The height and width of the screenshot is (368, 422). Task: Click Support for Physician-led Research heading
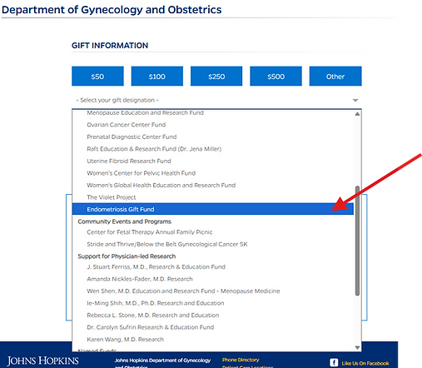click(x=127, y=256)
